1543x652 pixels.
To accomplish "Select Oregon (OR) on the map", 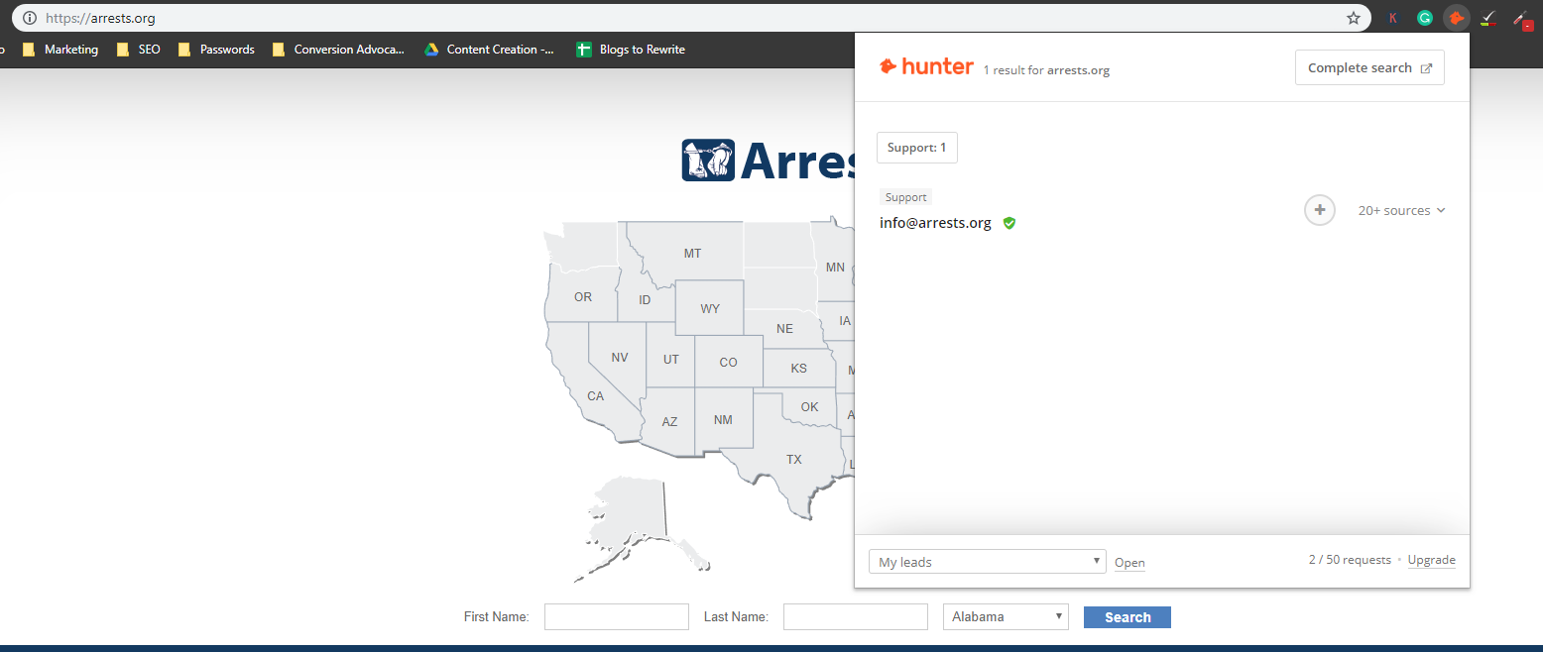I will tap(583, 297).
